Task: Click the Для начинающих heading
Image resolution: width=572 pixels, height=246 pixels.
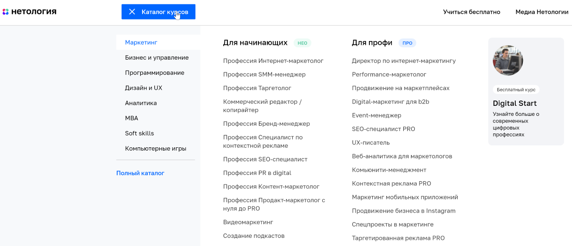Action: (255, 42)
